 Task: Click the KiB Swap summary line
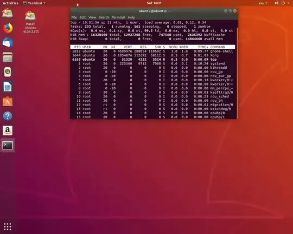pos(146,39)
